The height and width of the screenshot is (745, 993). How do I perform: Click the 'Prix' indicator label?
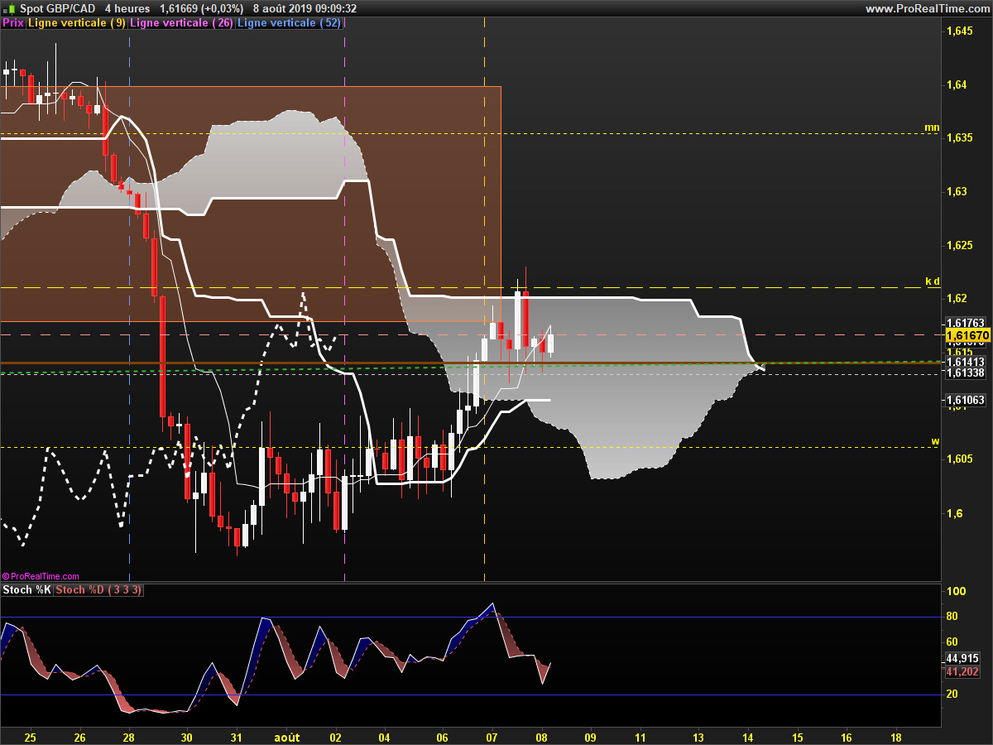(x=13, y=22)
